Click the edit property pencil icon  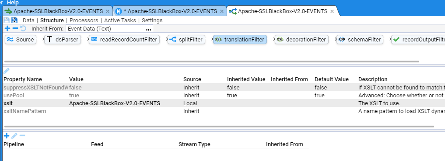pos(7,71)
